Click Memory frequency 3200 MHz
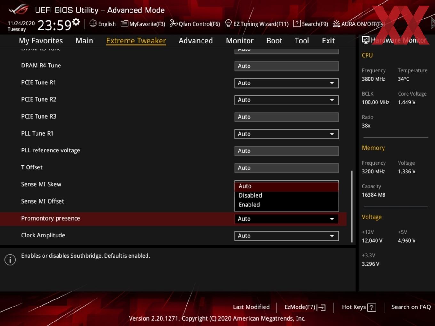 point(373,171)
